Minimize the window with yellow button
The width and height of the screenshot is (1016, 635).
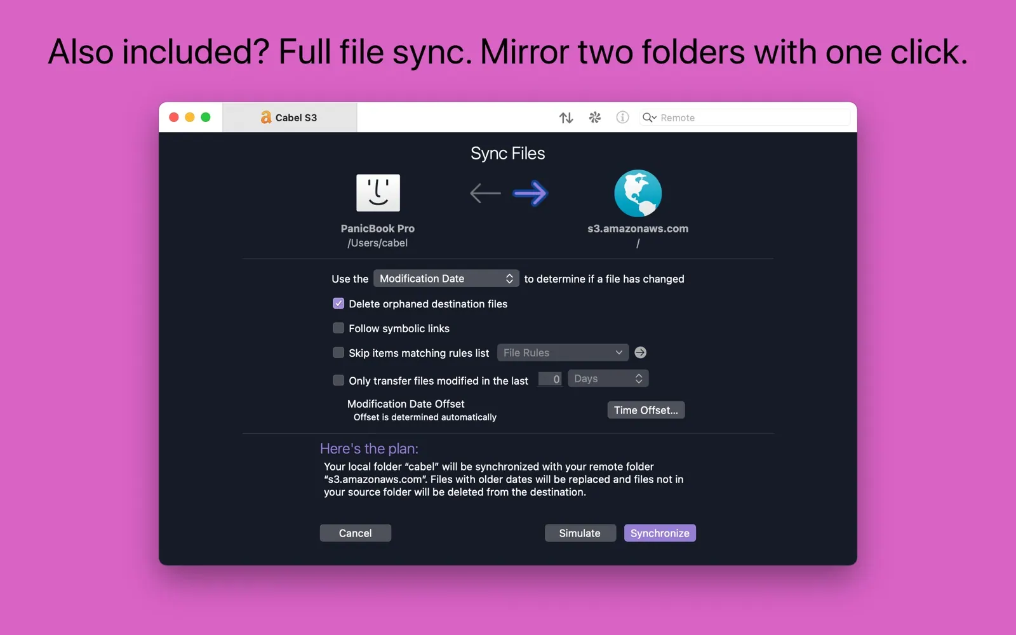(x=190, y=117)
